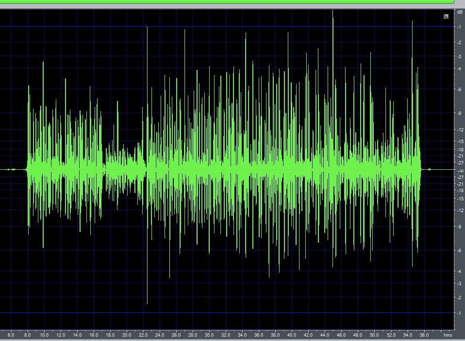Screen dimensions: 465x341
Task: Click the 34.0 mark on the time ruler
Action: click(x=242, y=335)
